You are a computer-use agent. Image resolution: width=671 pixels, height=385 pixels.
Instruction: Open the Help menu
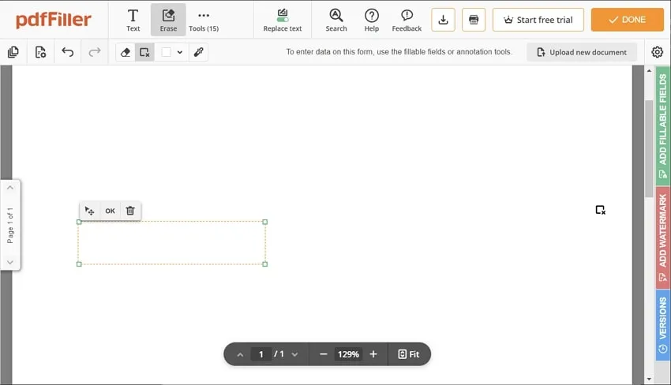(372, 20)
